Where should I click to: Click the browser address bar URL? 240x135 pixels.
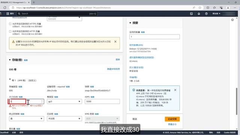[63, 7]
